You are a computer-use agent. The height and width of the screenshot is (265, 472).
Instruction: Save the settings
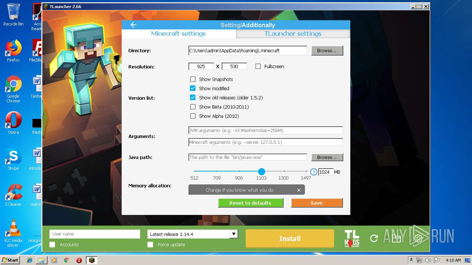(317, 203)
